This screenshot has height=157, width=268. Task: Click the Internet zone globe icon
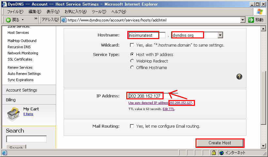pos(222,152)
